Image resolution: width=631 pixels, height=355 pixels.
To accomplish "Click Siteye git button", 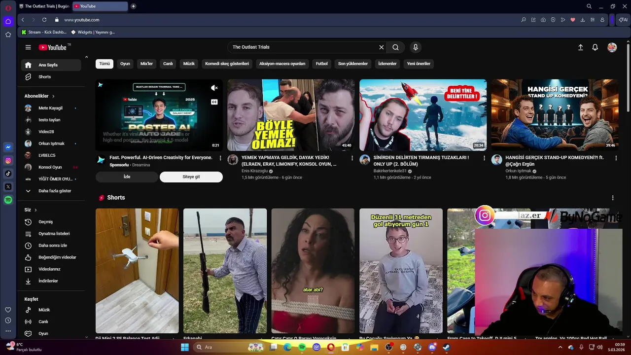I will pos(191,177).
